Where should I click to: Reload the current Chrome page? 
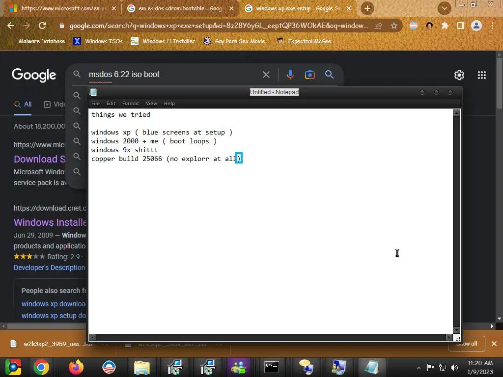(x=42, y=26)
